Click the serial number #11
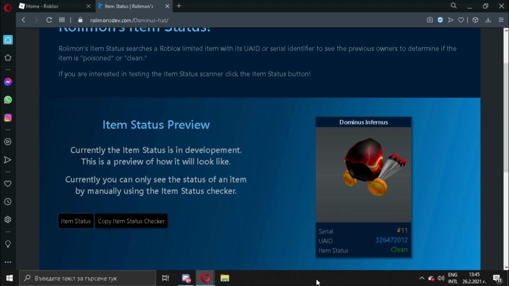This screenshot has width=509, height=286. pyautogui.click(x=402, y=230)
